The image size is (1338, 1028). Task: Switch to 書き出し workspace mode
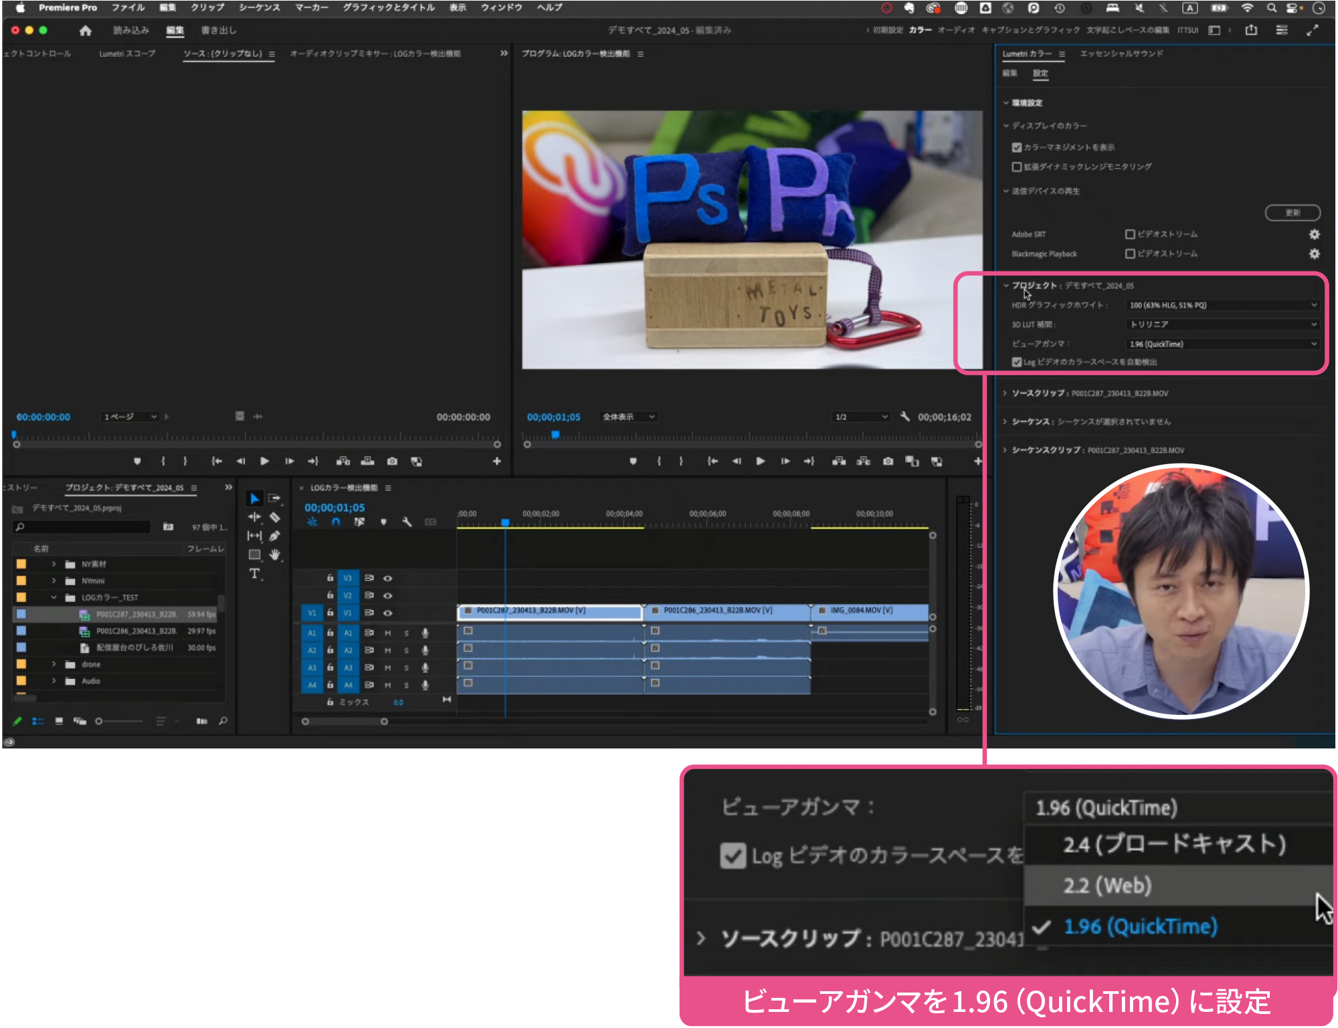pos(219,30)
